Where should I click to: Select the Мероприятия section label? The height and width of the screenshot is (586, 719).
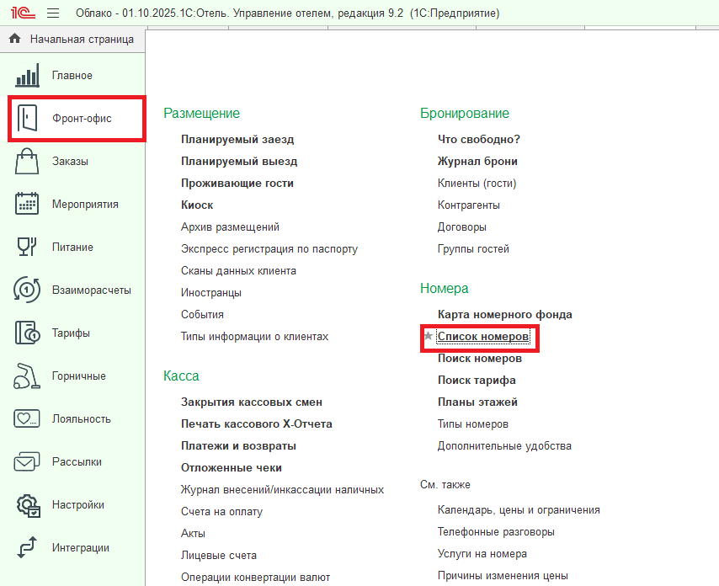(x=85, y=204)
